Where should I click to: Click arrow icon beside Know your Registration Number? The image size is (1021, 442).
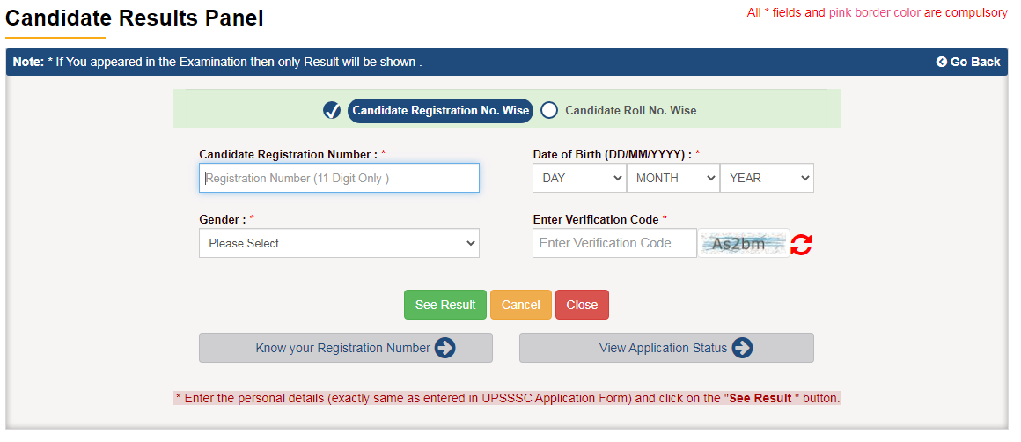pyautogui.click(x=445, y=348)
